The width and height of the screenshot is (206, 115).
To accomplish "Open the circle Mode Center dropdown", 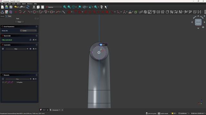I will [28, 31].
